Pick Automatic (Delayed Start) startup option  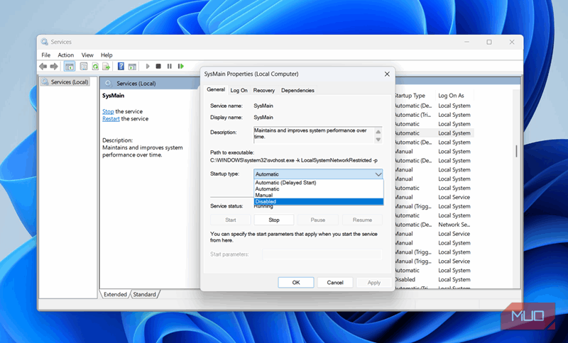[x=318, y=183]
